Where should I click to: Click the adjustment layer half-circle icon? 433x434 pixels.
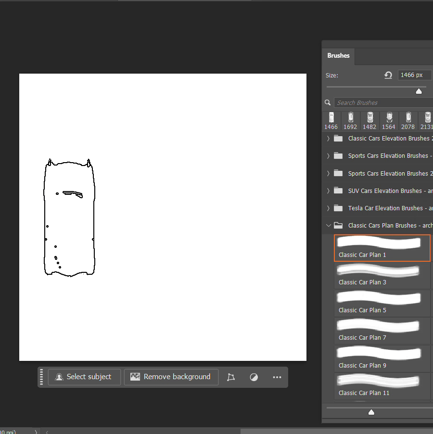(254, 377)
